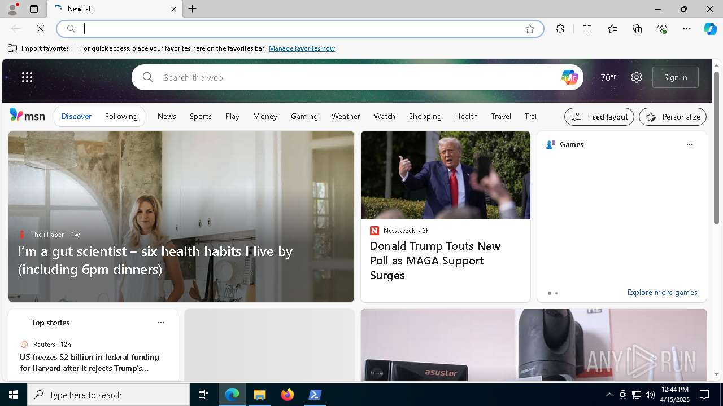Close the New tab tab

(x=173, y=9)
